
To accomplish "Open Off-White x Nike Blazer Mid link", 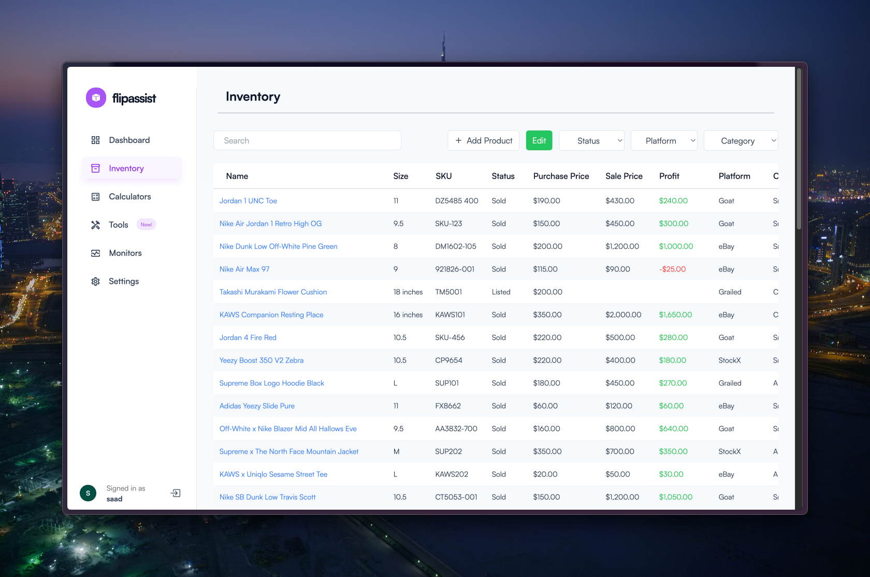I will point(288,429).
